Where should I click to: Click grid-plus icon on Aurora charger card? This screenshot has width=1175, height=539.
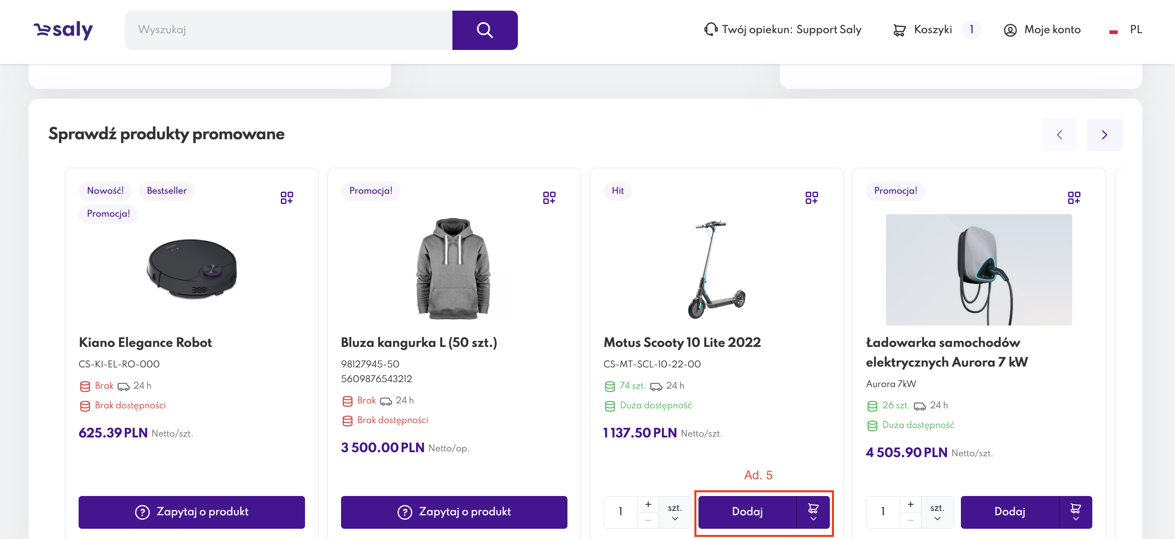[x=1073, y=197]
